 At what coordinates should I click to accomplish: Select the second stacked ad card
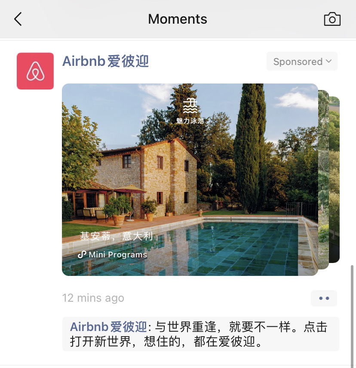pos(324,179)
